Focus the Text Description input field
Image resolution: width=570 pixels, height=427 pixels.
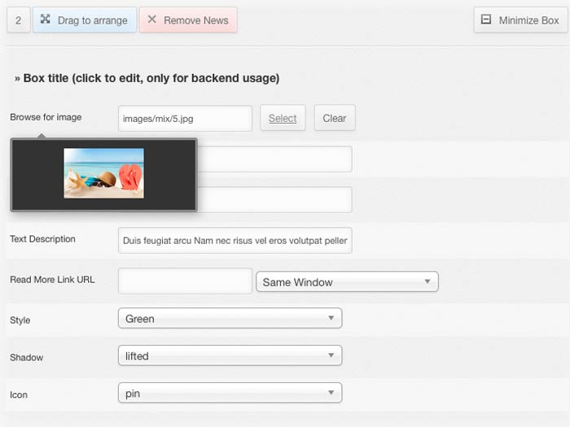235,241
